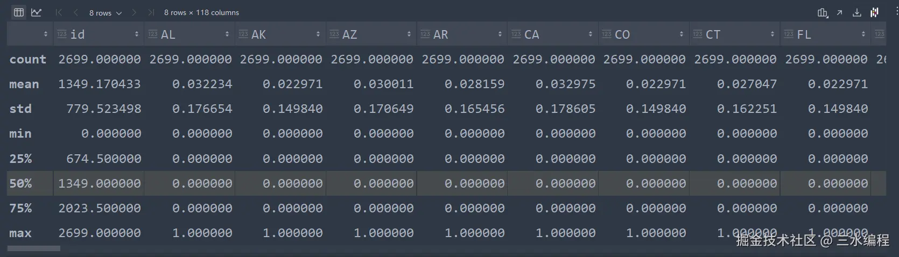Select the FL column header

pyautogui.click(x=825, y=34)
